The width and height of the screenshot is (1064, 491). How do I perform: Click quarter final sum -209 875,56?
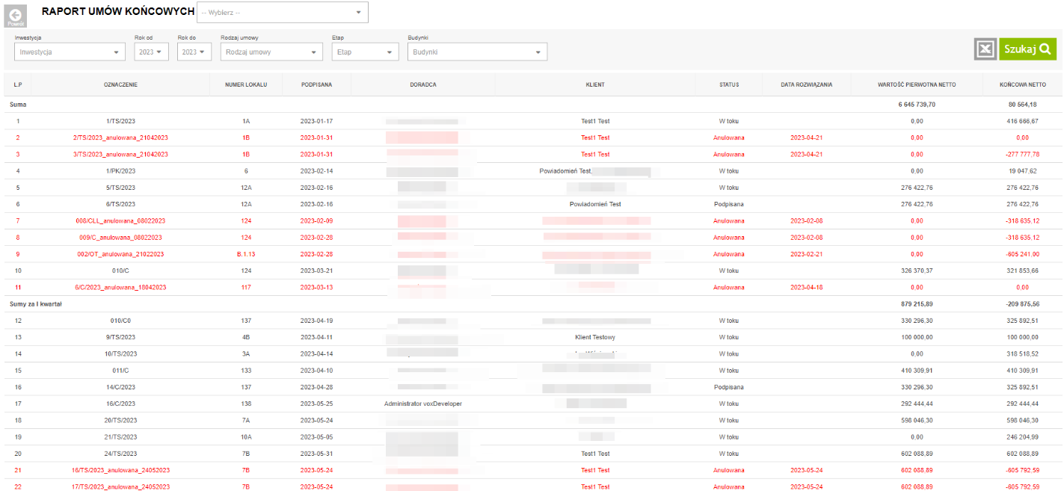[1023, 304]
